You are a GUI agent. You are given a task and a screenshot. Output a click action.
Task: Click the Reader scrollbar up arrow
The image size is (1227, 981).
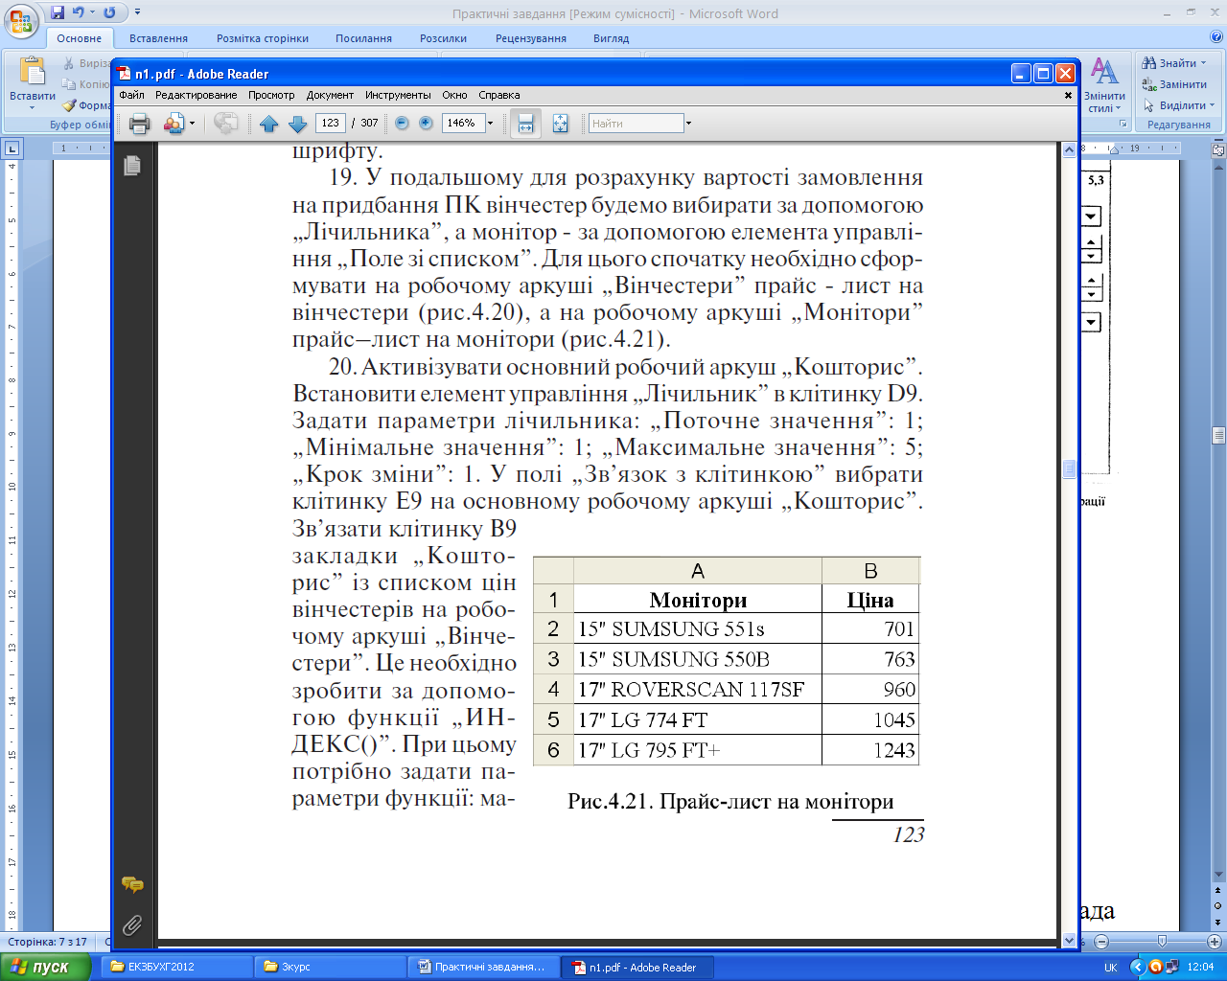pos(1070,149)
